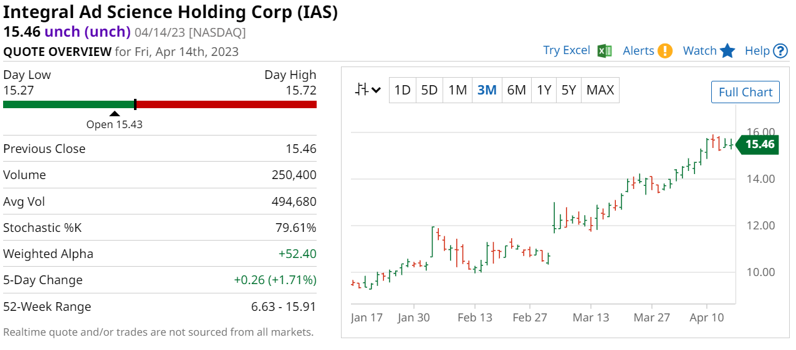Image resolution: width=796 pixels, height=350 pixels.
Task: Select the 3M chart range
Action: tap(487, 90)
